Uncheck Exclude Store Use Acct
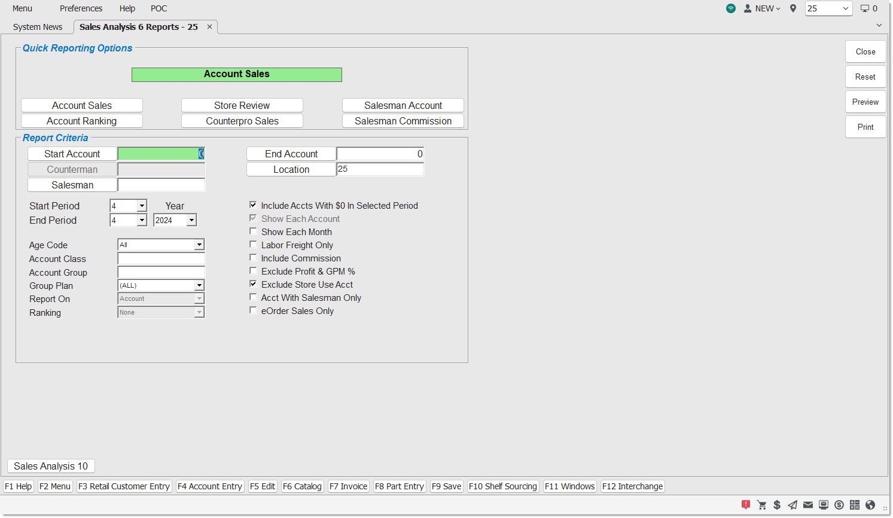The height and width of the screenshot is (518, 893). pyautogui.click(x=253, y=284)
